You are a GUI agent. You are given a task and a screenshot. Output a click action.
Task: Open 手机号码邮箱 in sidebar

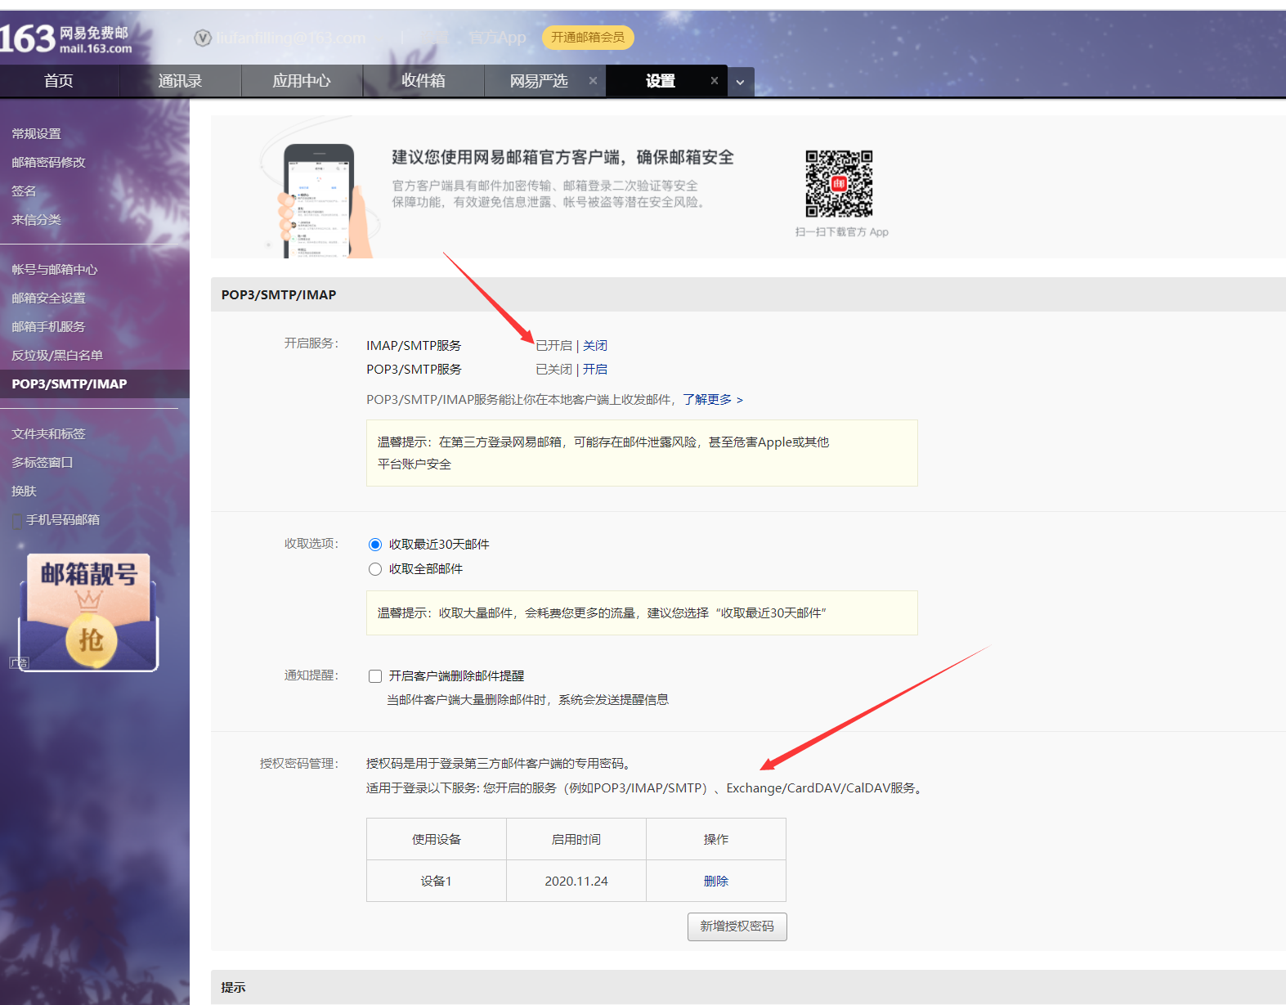(x=63, y=520)
